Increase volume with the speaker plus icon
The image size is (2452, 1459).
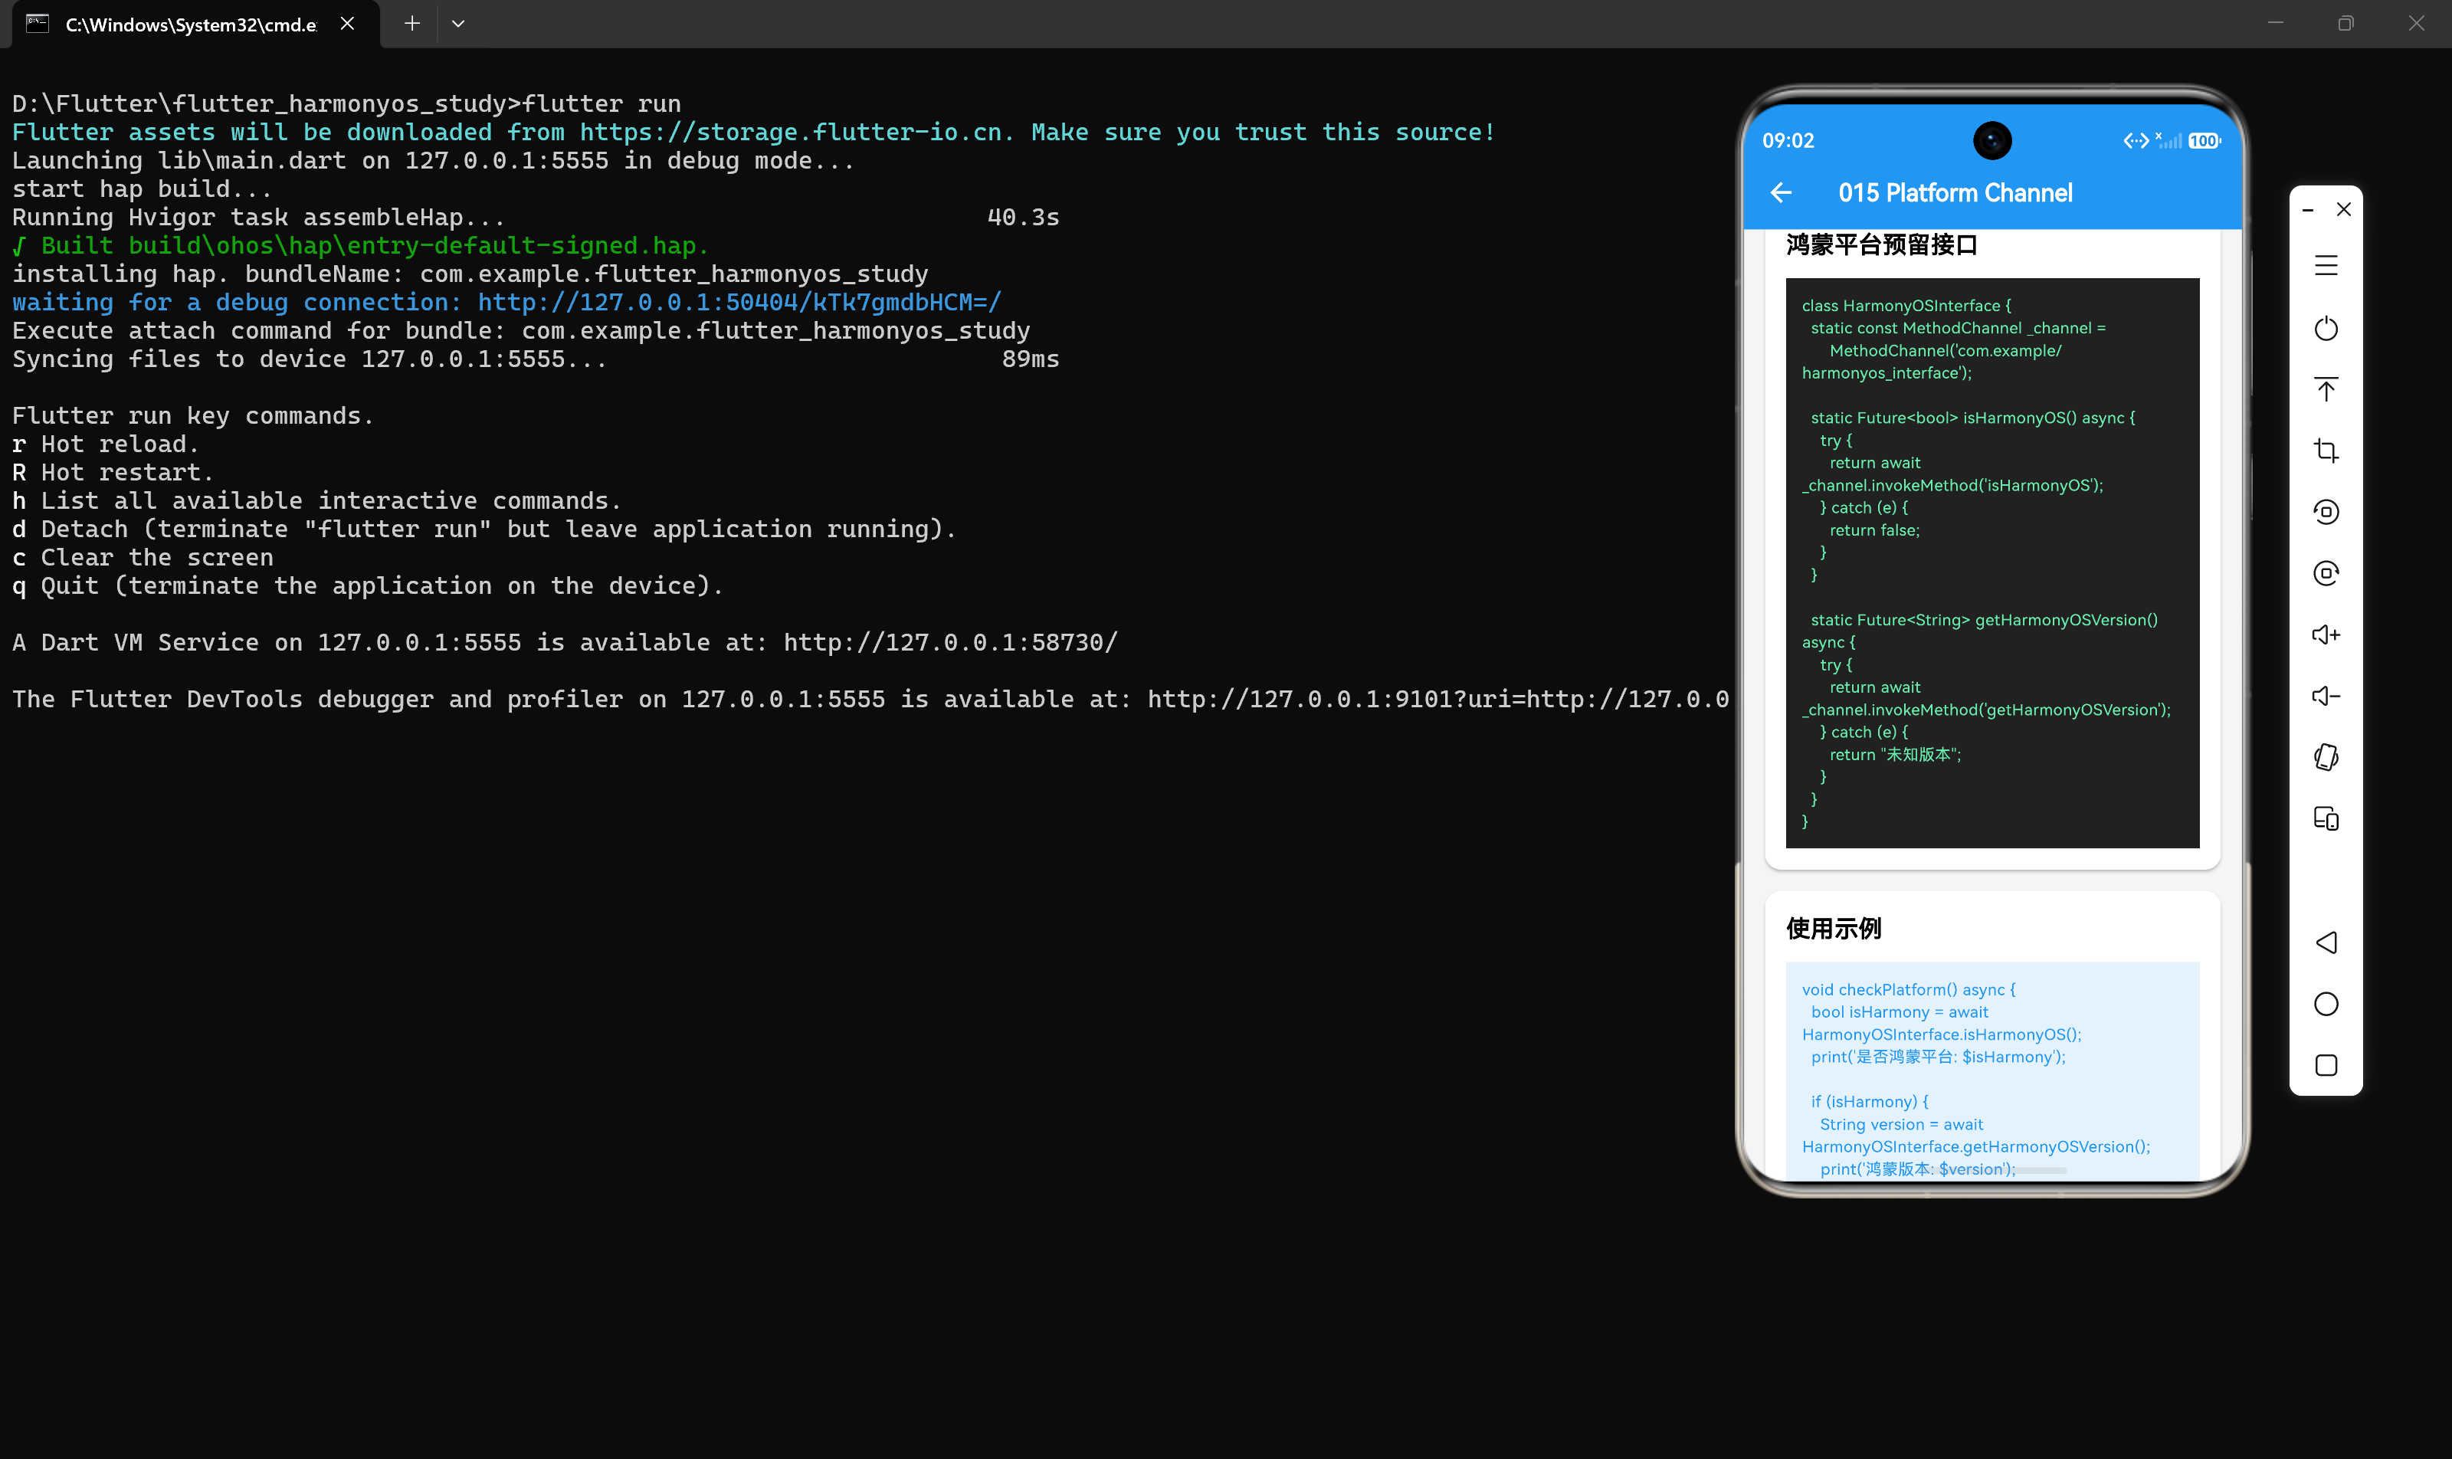[2325, 634]
